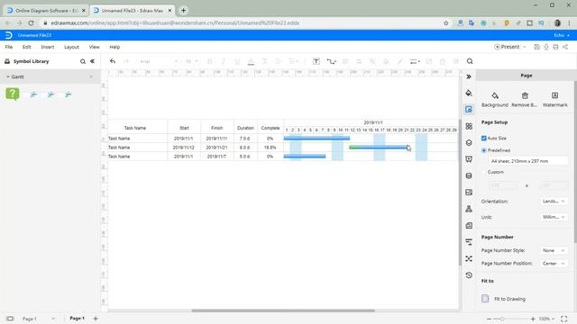Open a new browser tab

183,10
